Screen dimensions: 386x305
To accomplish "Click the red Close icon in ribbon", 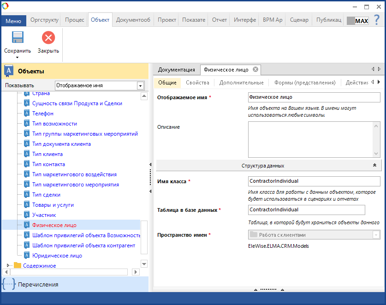I will (48, 38).
